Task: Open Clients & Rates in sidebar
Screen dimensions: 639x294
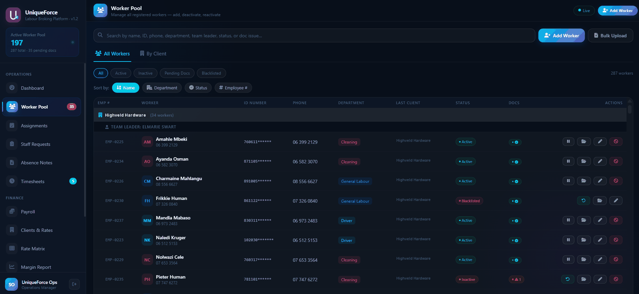Action: [x=42, y=230]
